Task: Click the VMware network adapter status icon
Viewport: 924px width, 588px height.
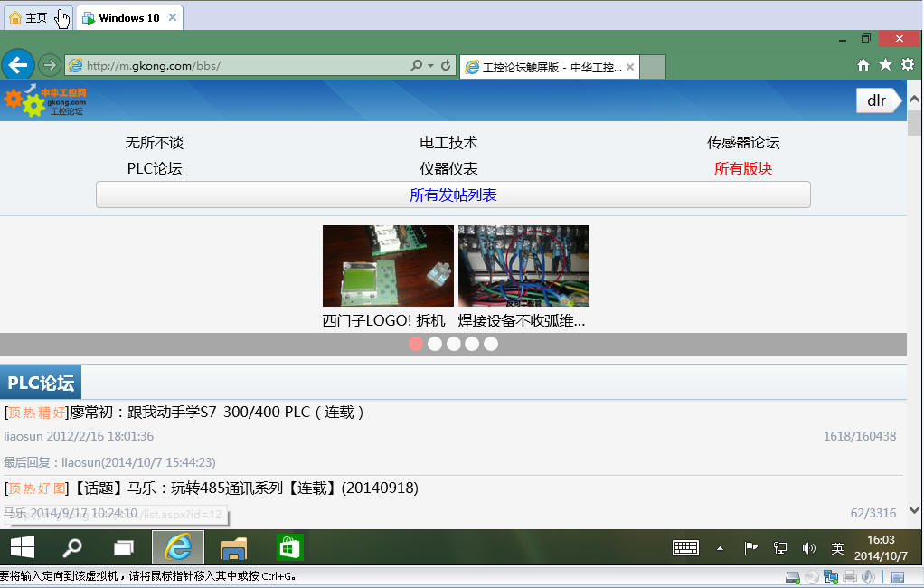Action: pyautogui.click(x=831, y=577)
